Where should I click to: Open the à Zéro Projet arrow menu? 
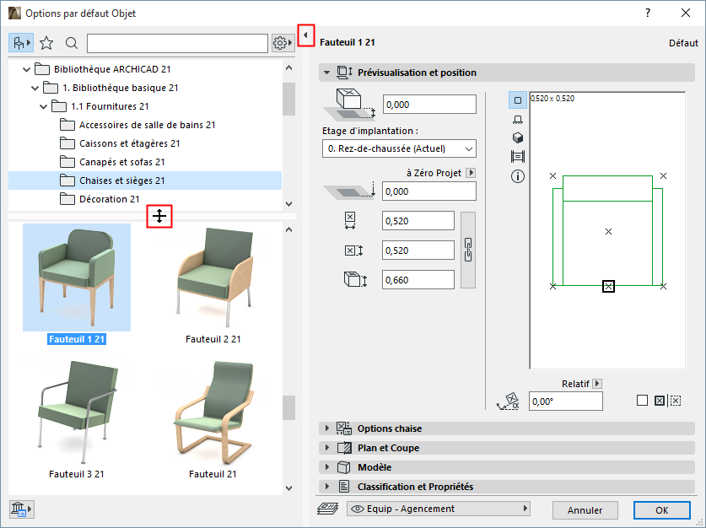pos(471,173)
